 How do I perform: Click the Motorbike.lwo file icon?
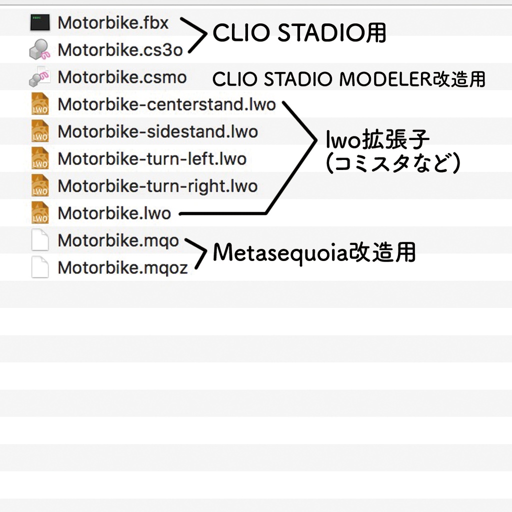(39, 213)
